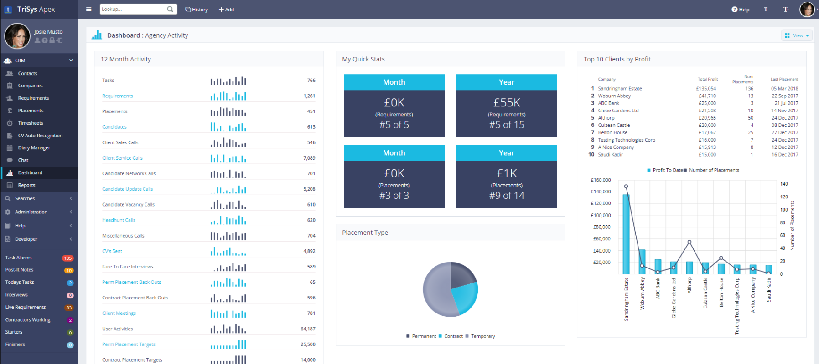Viewport: 819px width, 364px height.
Task: Toggle Number of Placements legend series
Action: tap(714, 170)
